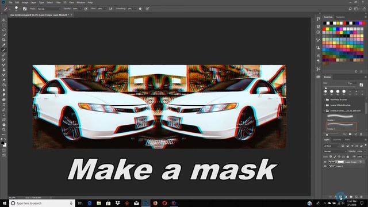Screen dimensions: 368x207
Task: Select the active Brush tool in toolbox
Action: click(4, 50)
